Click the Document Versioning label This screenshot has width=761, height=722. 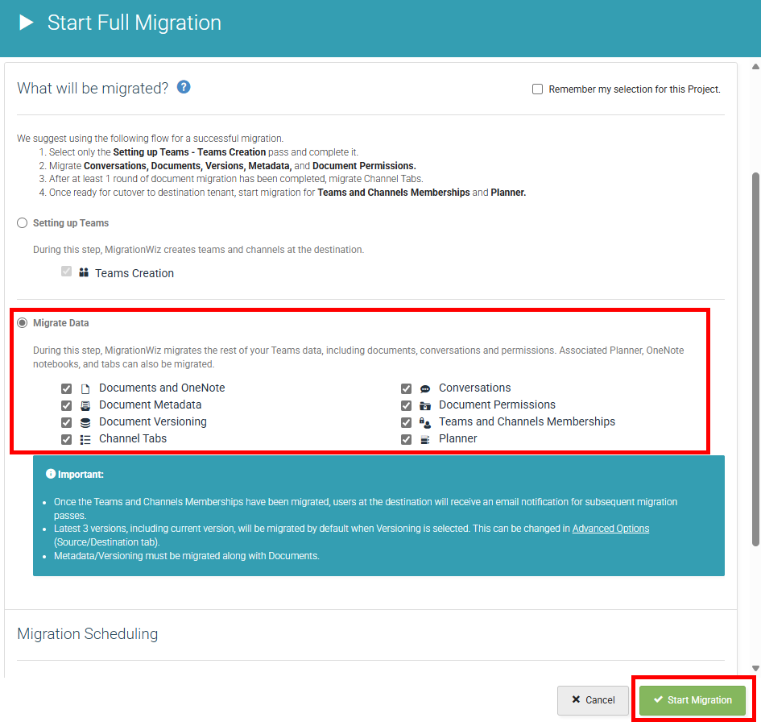point(153,422)
